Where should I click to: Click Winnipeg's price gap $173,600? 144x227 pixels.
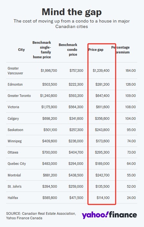pyautogui.click(x=102, y=141)
